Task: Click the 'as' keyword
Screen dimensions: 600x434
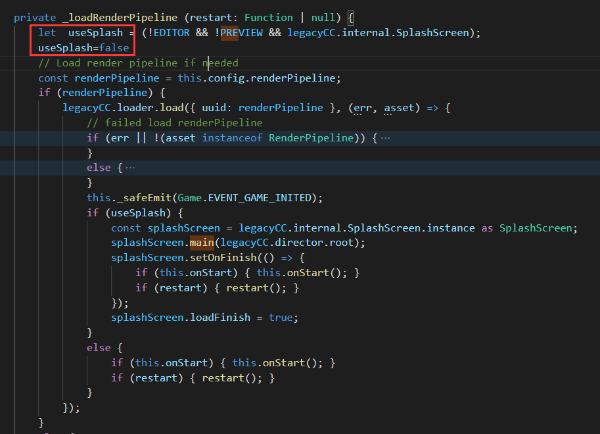Action: tap(487, 228)
